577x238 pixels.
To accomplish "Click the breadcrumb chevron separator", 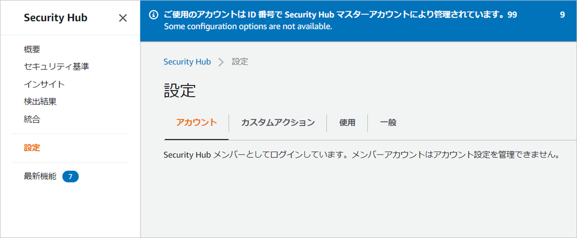I will (221, 62).
